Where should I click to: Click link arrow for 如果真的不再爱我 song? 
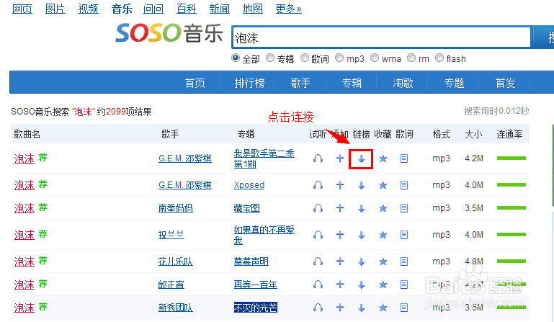click(361, 236)
